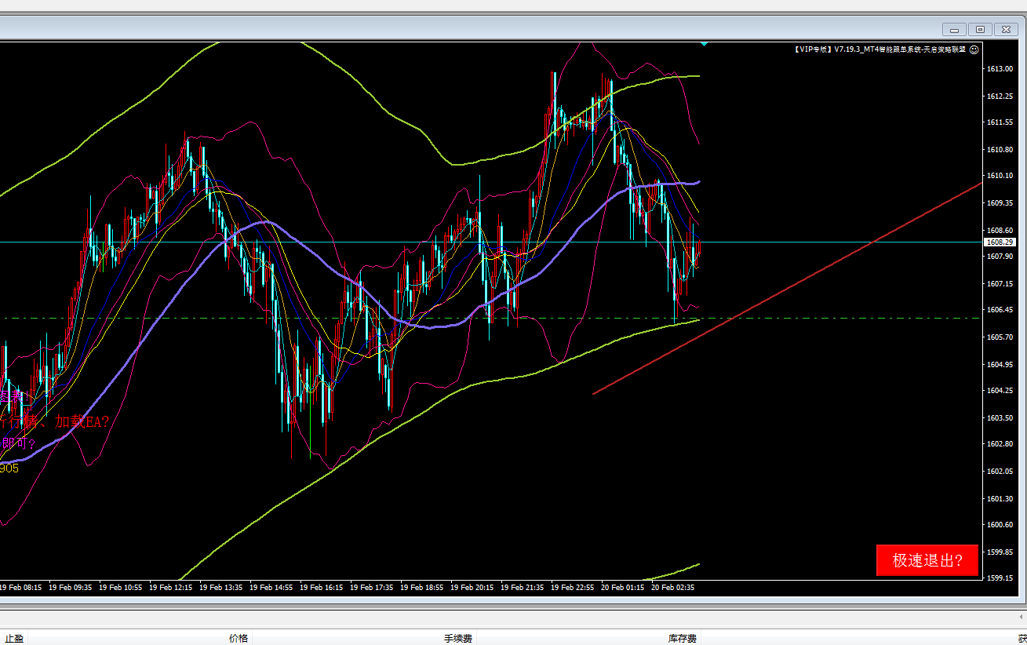This screenshot has width=1027, height=645.
Task: Click the 1602.05 price axis label
Action: (999, 471)
